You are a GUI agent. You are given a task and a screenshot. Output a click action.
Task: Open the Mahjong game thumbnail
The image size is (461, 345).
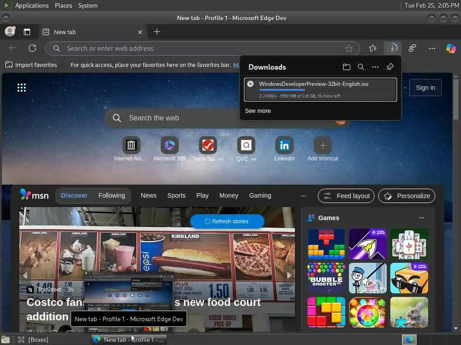[x=409, y=244]
